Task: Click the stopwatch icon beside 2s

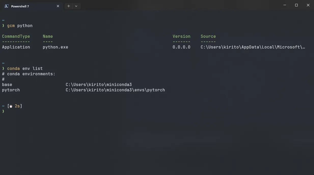Action: tap(11, 106)
